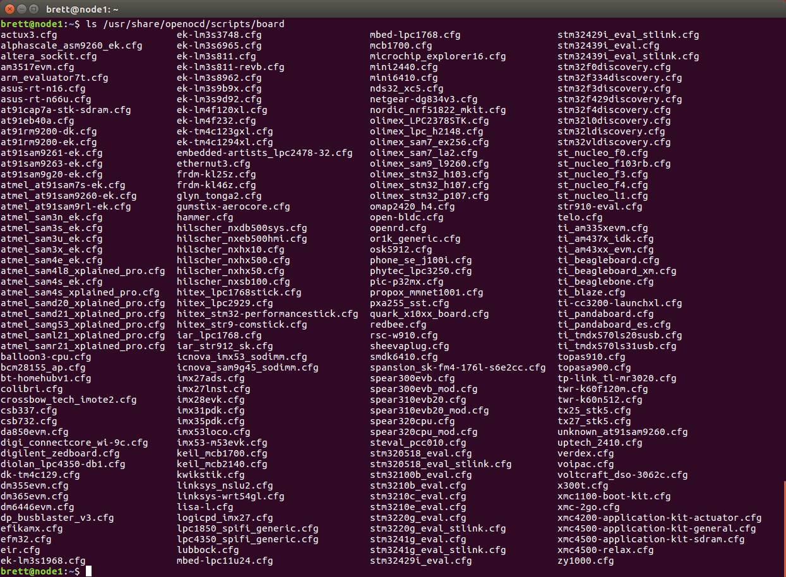
Task: Click hilscher_nxhx500.cfg entry
Action: click(234, 260)
